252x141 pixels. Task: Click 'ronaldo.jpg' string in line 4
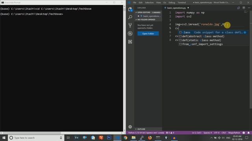click(210, 24)
